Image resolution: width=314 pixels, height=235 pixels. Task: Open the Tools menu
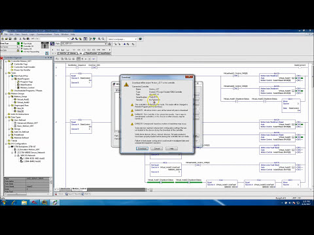point(57,35)
